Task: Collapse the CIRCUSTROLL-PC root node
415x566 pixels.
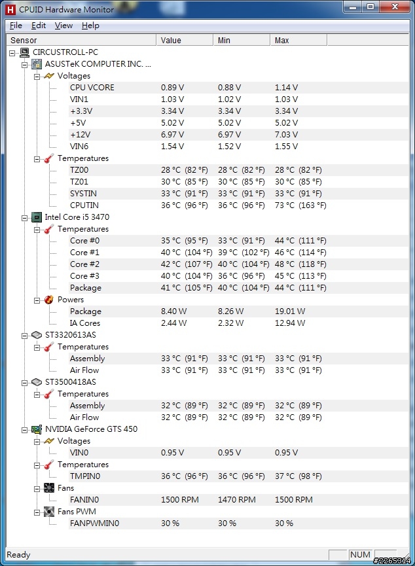Action: 12,53
